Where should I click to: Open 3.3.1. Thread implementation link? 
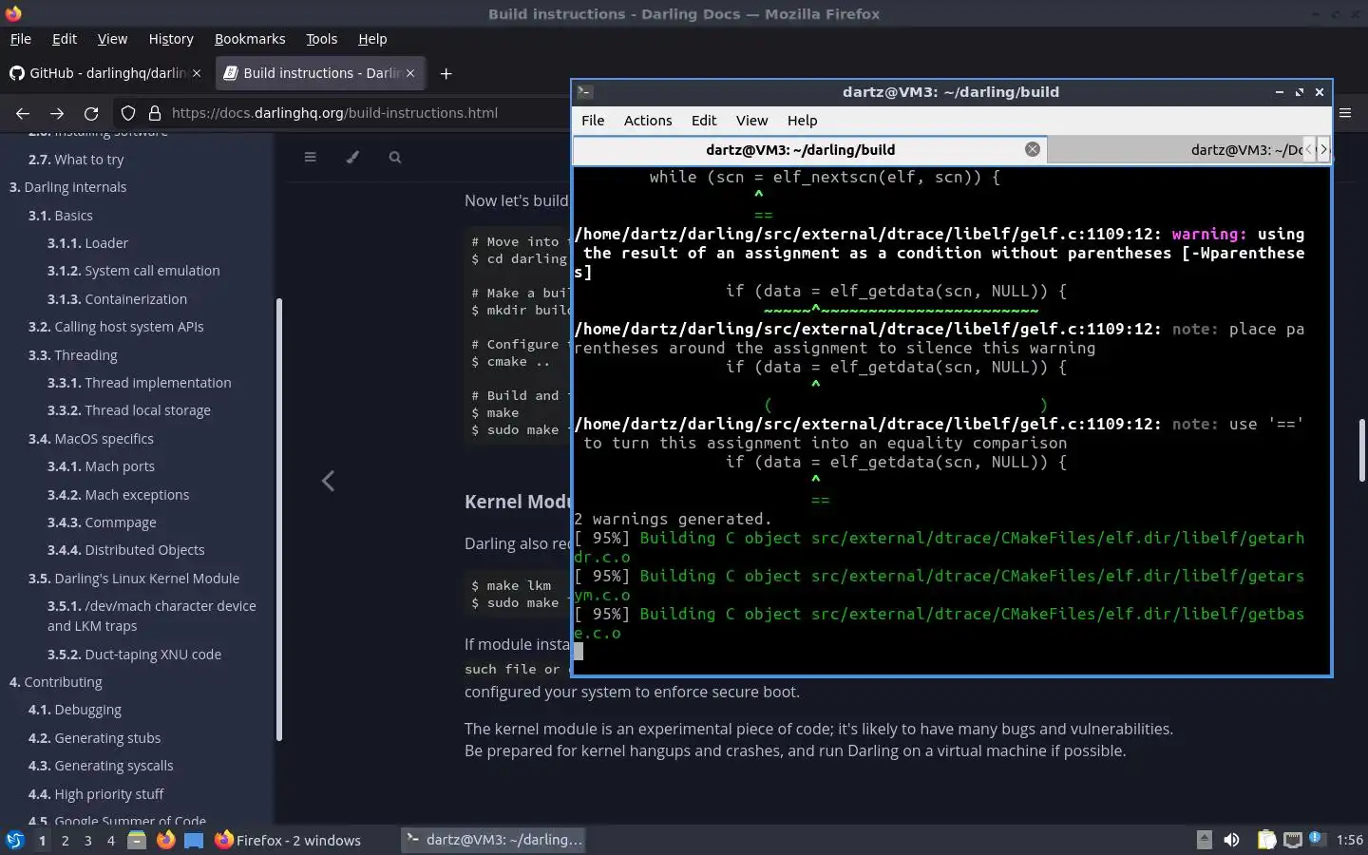140,383
